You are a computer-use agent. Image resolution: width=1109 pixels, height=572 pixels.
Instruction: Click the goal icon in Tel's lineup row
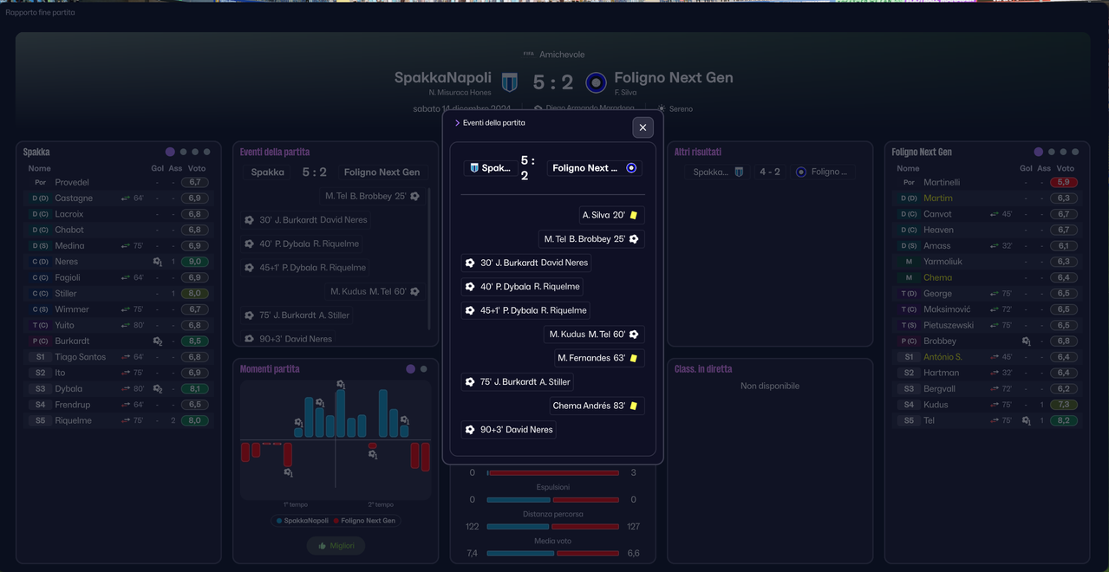[x=1027, y=421]
